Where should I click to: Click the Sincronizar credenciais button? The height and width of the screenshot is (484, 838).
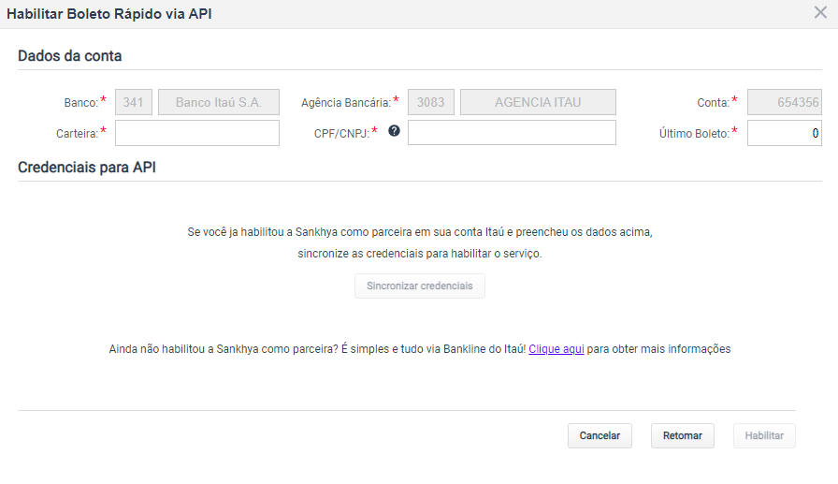point(420,286)
